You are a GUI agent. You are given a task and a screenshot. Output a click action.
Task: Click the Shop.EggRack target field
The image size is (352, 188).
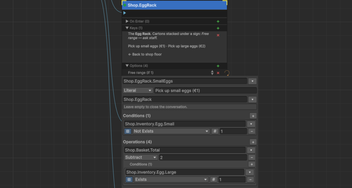(x=185, y=99)
